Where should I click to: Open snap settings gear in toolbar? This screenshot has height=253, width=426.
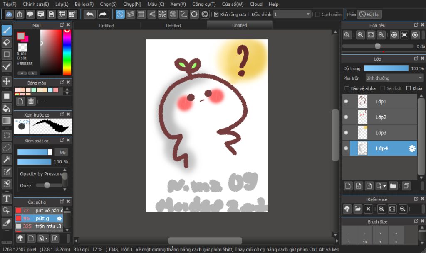205,15
